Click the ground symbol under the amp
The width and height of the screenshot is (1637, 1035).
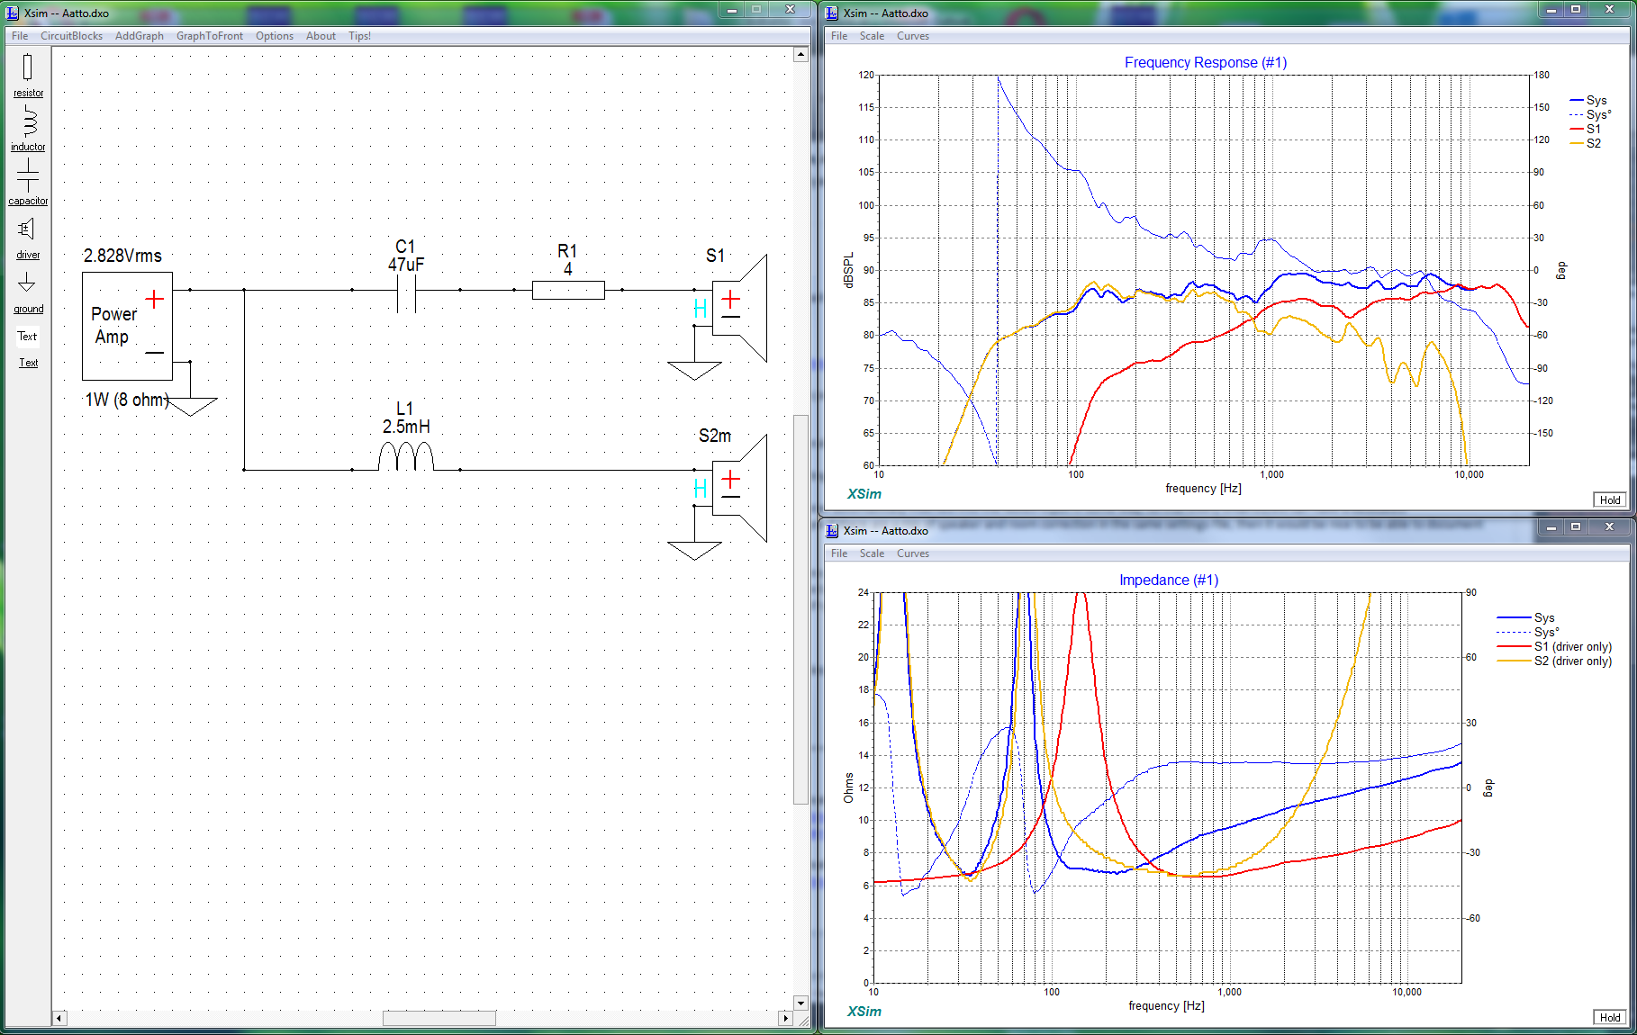[192, 406]
